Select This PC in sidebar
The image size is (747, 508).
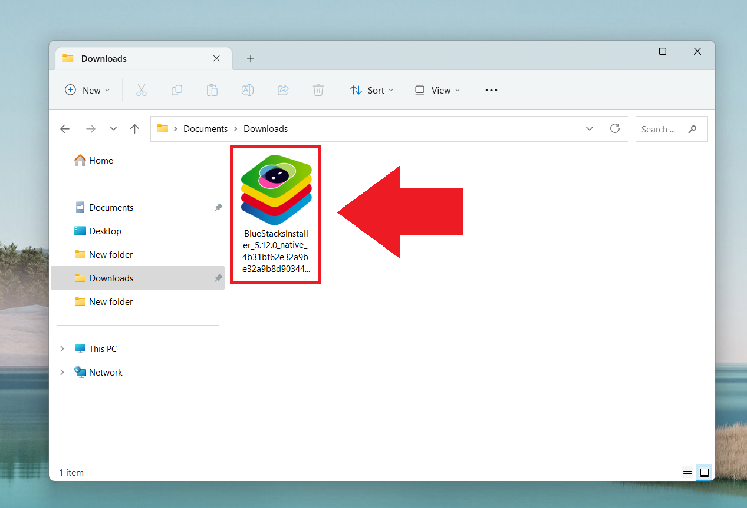point(103,349)
